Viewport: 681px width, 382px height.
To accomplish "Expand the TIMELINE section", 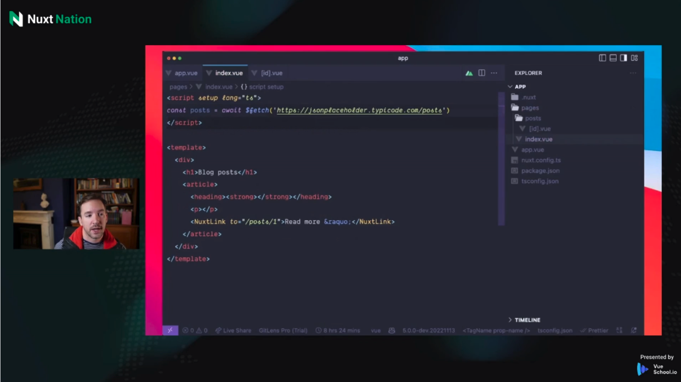I will pyautogui.click(x=527, y=320).
